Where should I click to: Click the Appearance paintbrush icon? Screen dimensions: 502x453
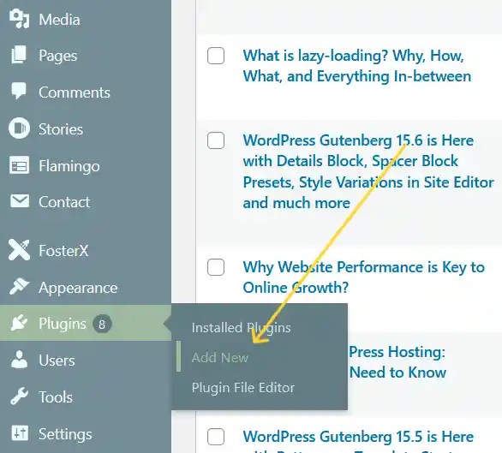19,286
